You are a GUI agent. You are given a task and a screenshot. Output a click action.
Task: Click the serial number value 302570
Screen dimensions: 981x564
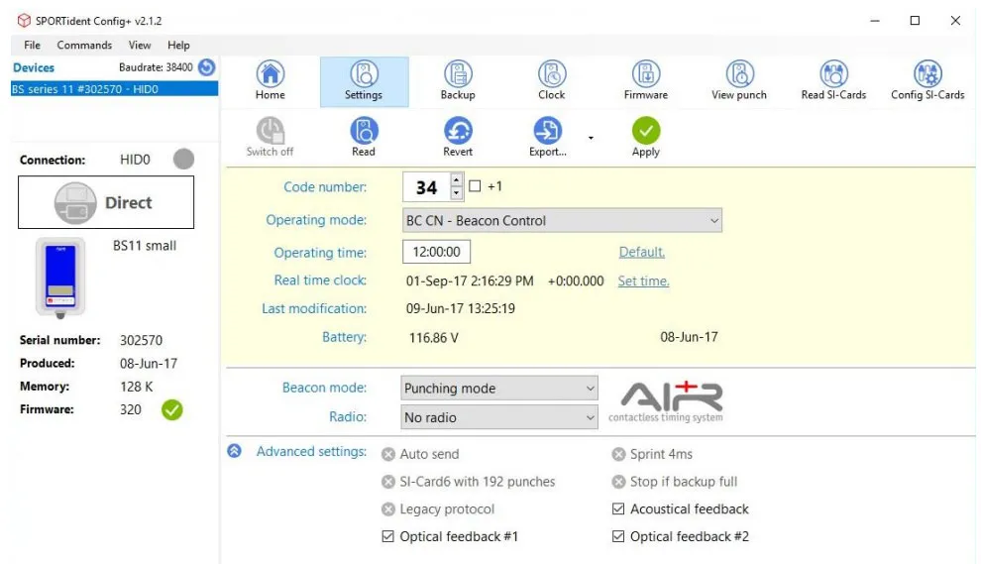142,341
